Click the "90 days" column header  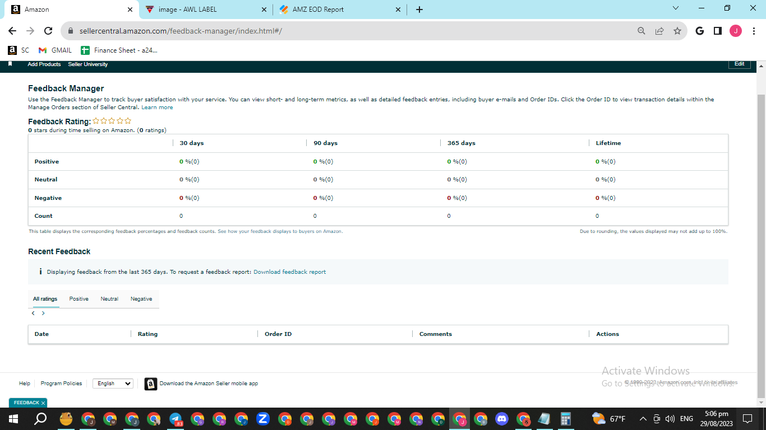click(x=325, y=143)
